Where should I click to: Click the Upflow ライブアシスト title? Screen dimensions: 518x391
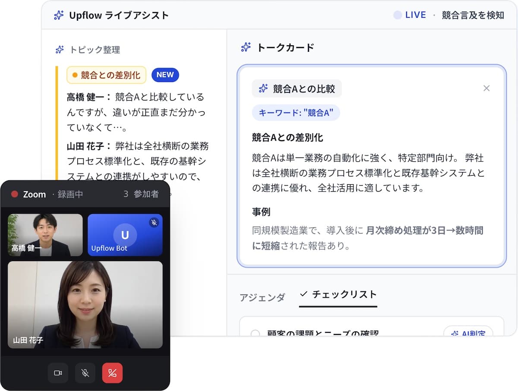119,15
